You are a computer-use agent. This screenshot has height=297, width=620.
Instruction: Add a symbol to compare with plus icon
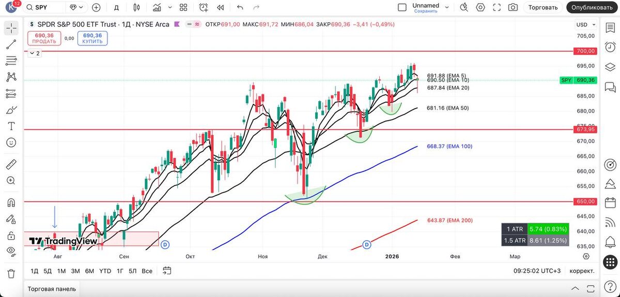tap(96, 7)
